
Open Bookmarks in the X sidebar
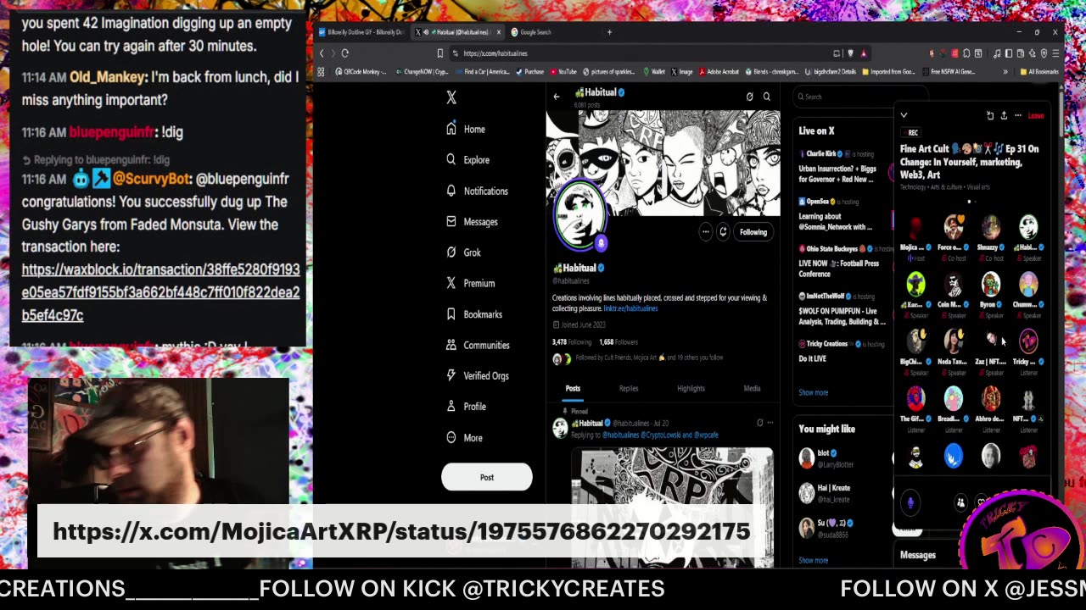[474, 314]
